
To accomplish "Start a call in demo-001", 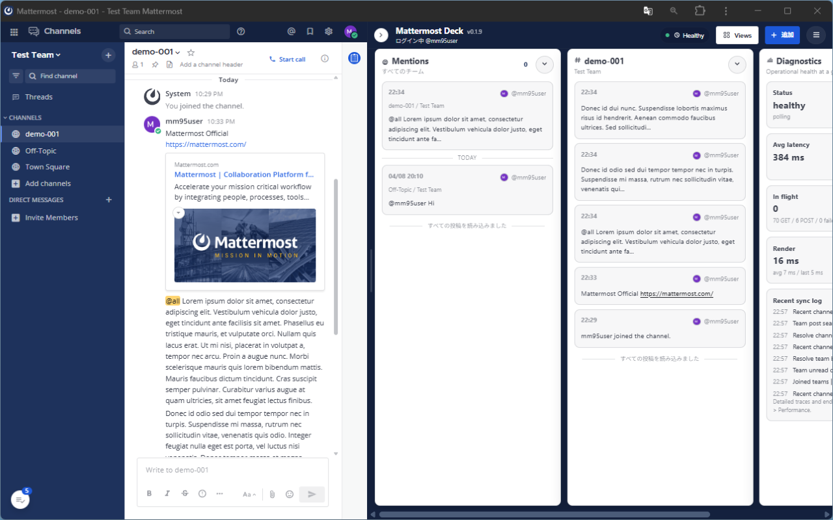I will point(287,59).
